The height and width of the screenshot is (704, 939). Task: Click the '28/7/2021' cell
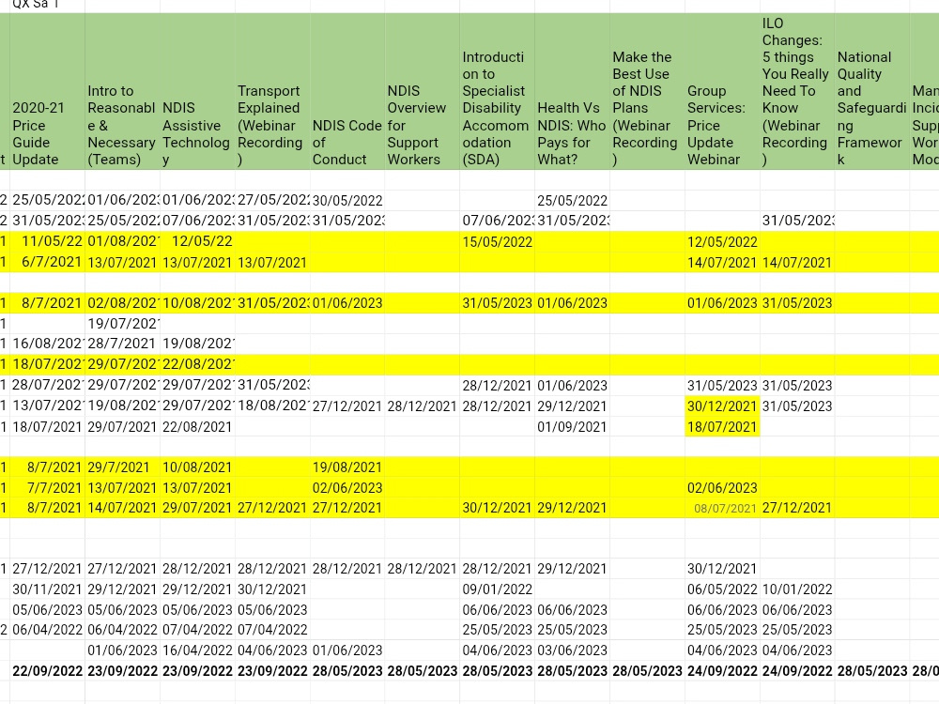coord(122,344)
